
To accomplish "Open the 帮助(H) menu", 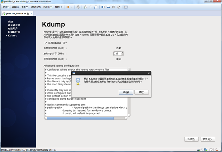I will click(58, 7).
